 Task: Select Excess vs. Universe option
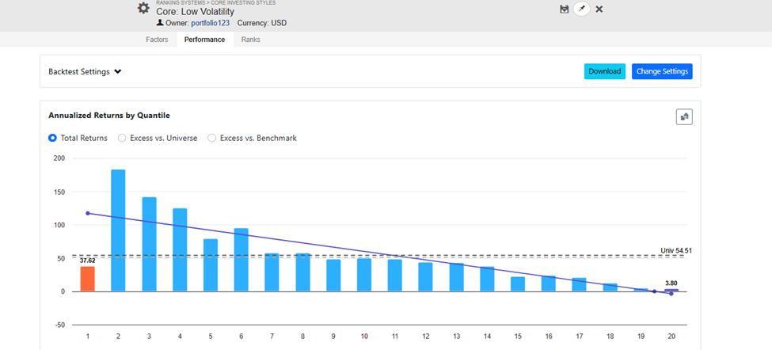tap(122, 138)
